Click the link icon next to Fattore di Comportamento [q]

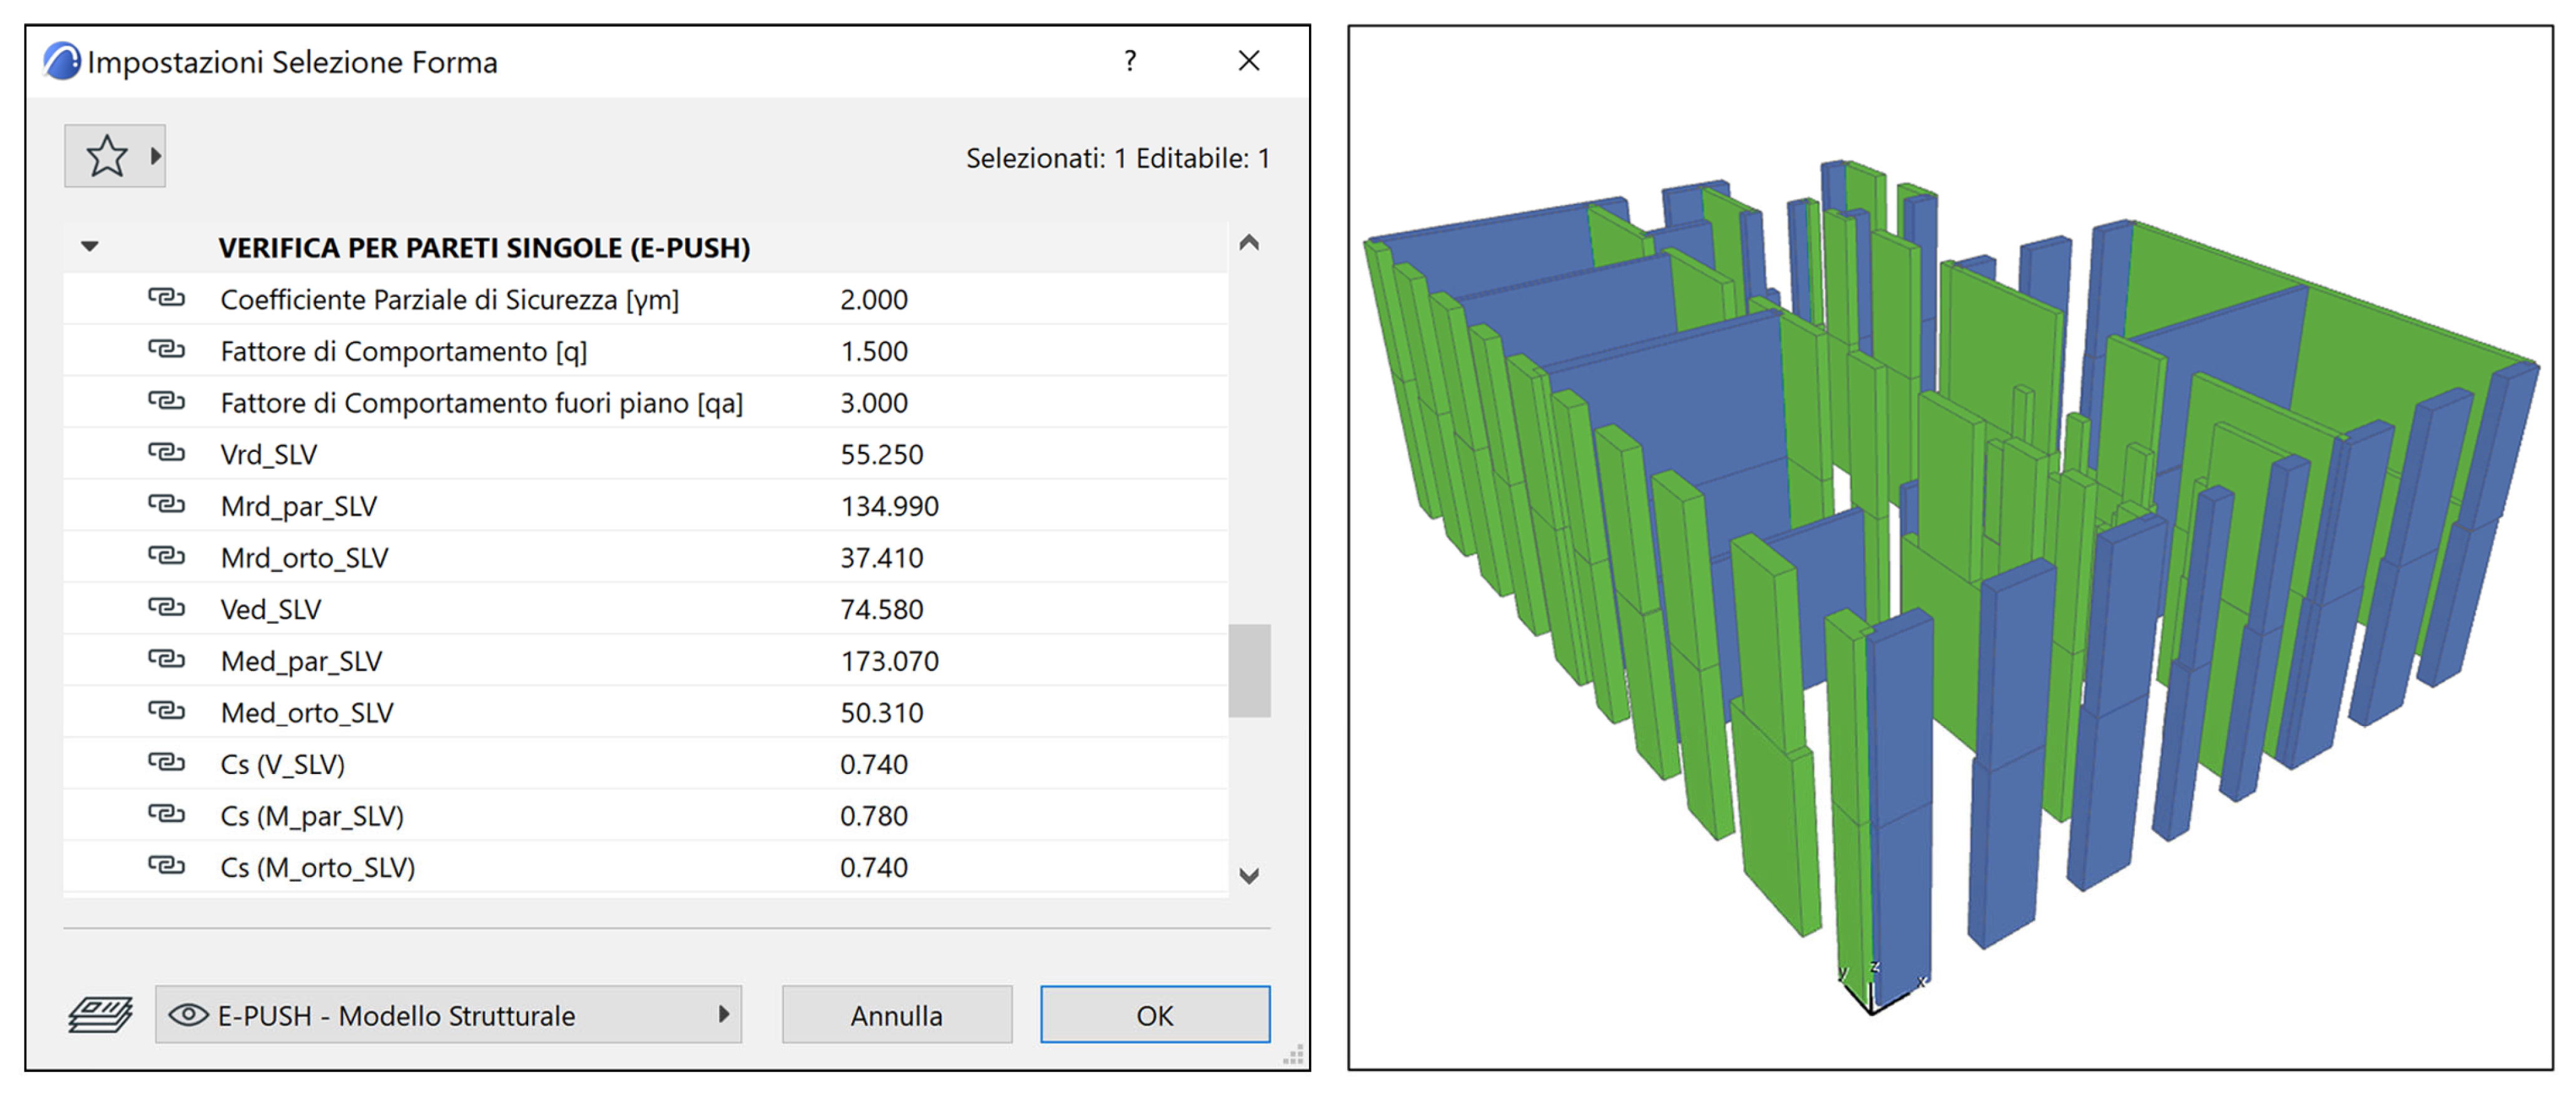click(x=166, y=351)
